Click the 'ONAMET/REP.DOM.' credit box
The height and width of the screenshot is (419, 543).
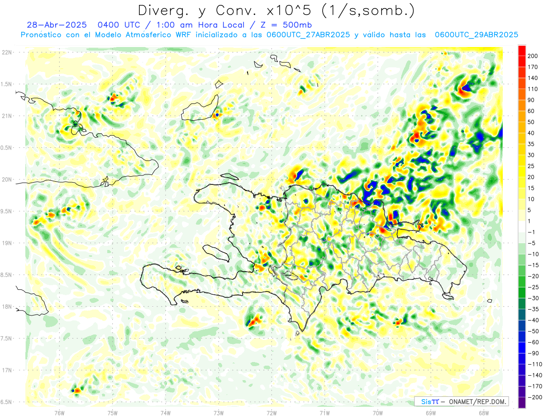[461, 401]
